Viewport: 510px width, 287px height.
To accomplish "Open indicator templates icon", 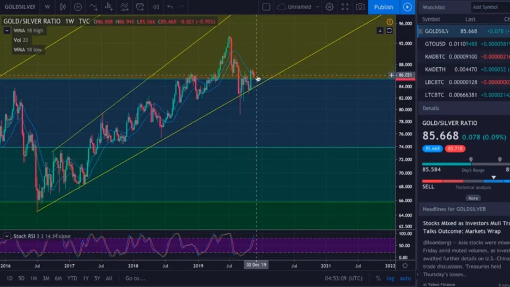I will [x=124, y=7].
